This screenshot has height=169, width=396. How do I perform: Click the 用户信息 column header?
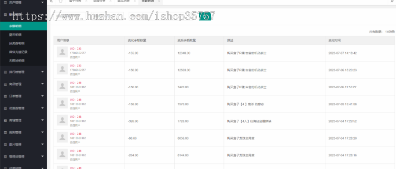pyautogui.click(x=63, y=40)
